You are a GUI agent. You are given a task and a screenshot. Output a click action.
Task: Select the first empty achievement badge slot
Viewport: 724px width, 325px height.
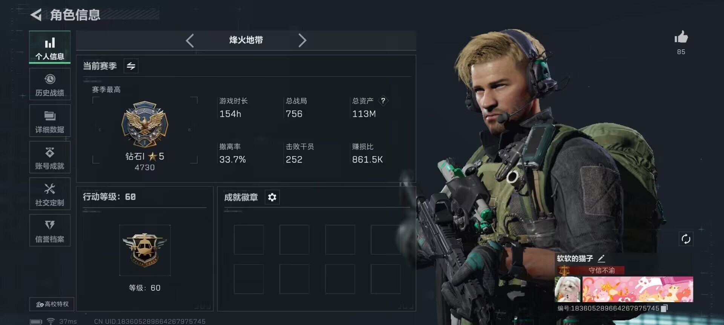pos(248,240)
